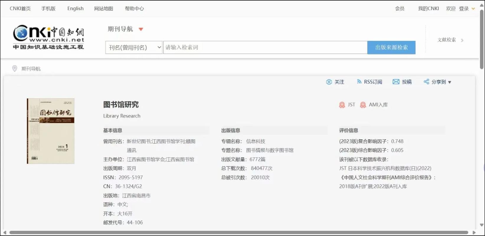Expand the 期刊导航 red triangle dropdown
Screen dimensions: 485x236
coord(141,29)
